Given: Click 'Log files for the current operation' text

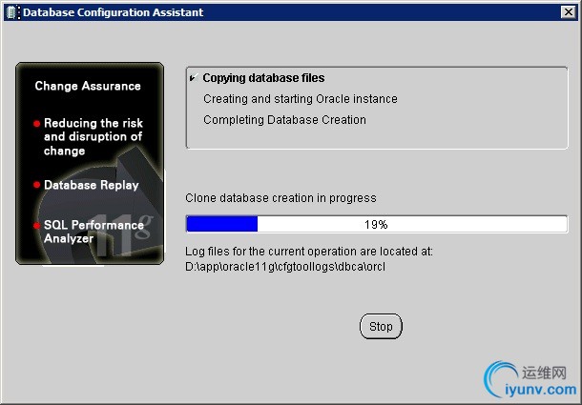Looking at the screenshot, I should tap(309, 252).
